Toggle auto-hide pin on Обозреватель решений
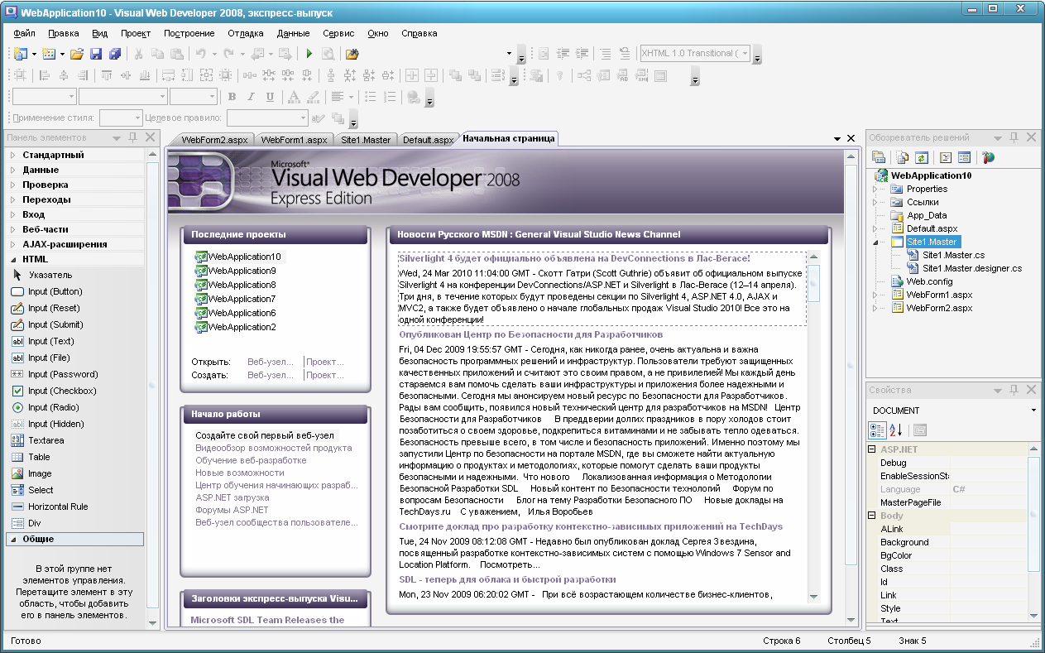This screenshot has width=1045, height=653. point(1014,137)
